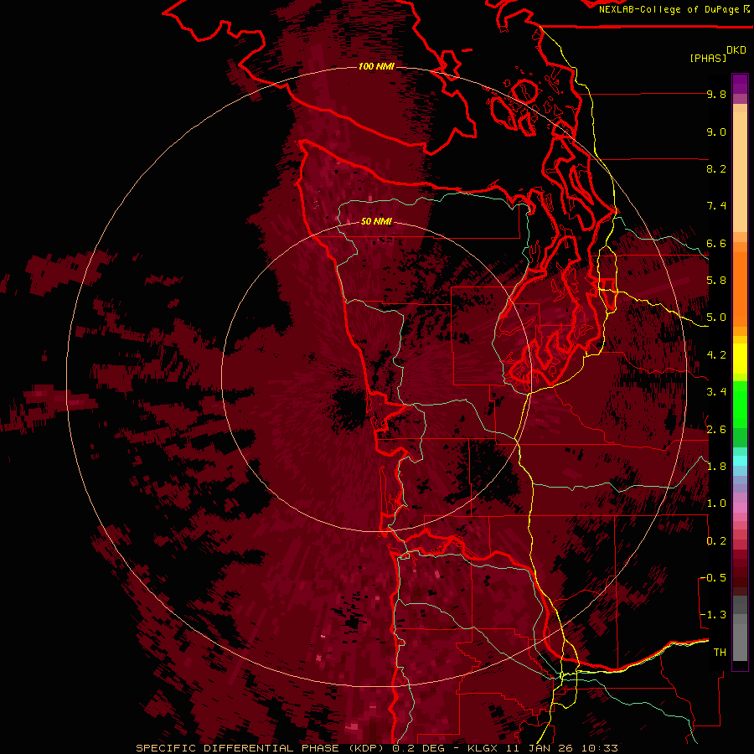Click the 1.0 legend value
This screenshot has height=754, width=754.
coord(716,504)
